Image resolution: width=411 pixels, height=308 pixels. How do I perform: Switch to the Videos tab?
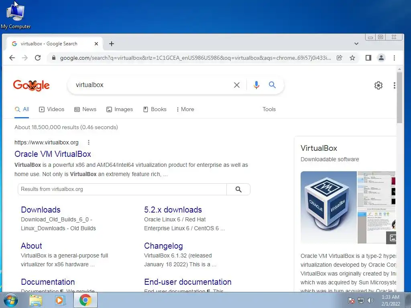click(52, 109)
